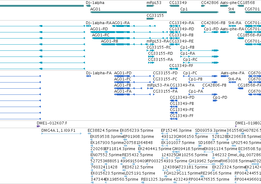The height and width of the screenshot is (184, 261).
Task: Select the long Cp1 gene bar
Action: [x=199, y=12]
